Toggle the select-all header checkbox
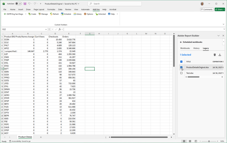 pos(181,62)
